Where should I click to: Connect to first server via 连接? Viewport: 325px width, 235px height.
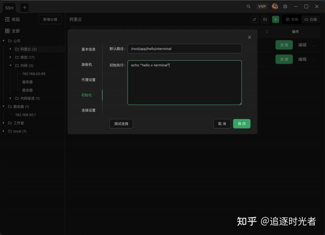click(x=284, y=45)
